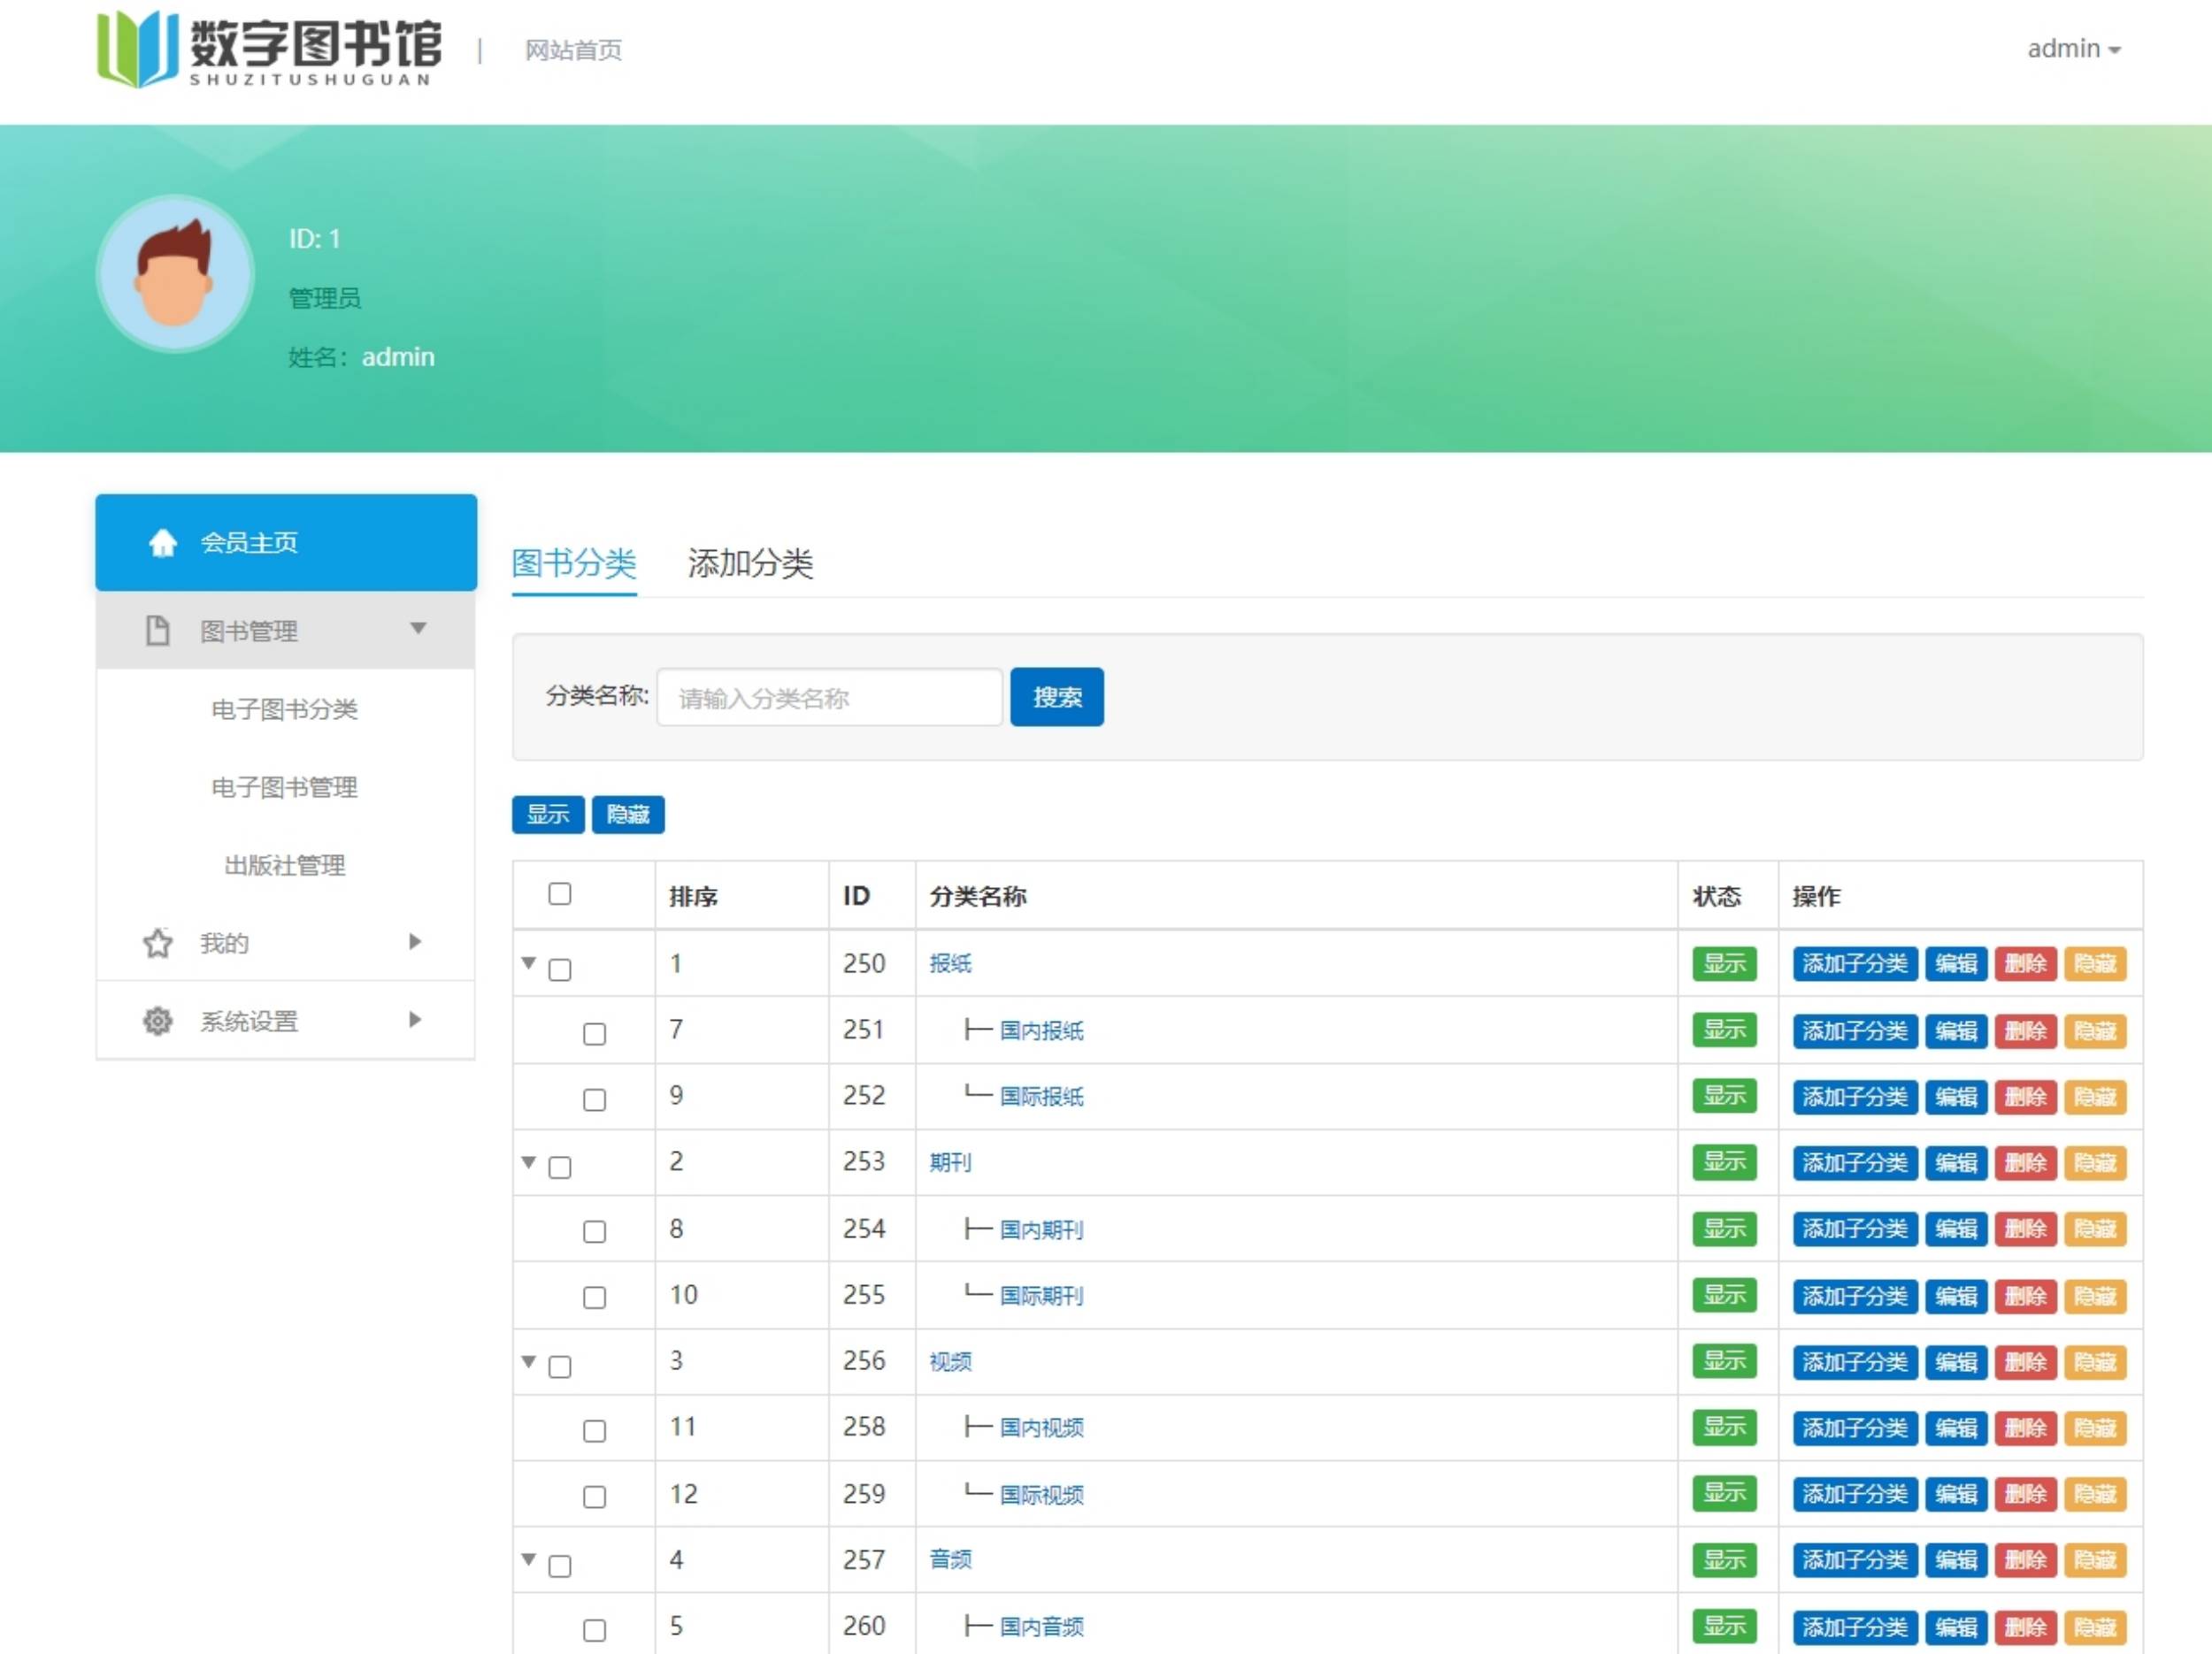Collapse the 报纸 category tree triangle

pos(529,962)
